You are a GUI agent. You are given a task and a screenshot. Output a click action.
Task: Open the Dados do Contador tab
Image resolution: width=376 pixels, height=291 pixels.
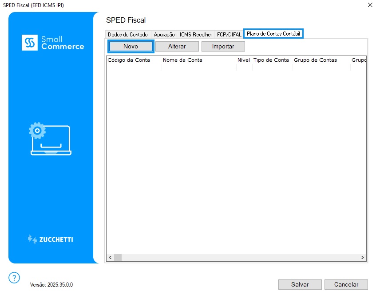click(128, 35)
